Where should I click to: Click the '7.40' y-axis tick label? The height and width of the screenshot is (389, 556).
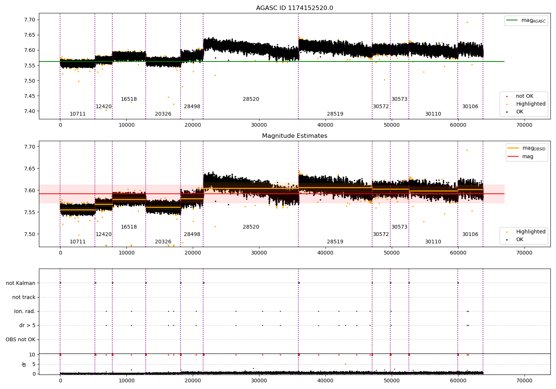30,111
